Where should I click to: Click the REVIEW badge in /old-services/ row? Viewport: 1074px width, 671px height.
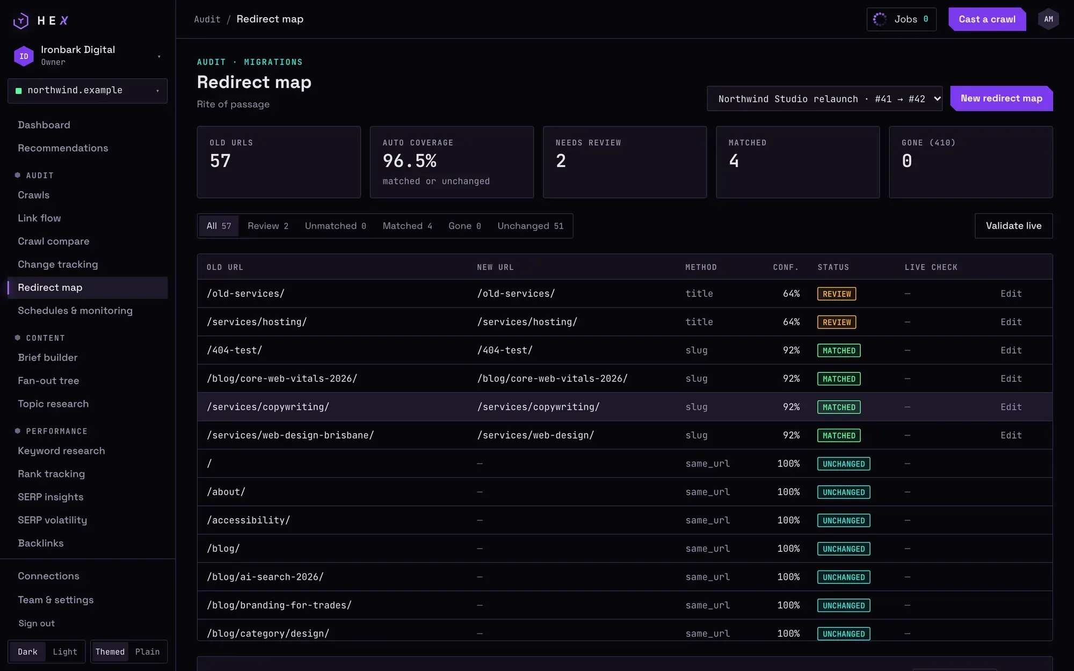[x=837, y=294]
